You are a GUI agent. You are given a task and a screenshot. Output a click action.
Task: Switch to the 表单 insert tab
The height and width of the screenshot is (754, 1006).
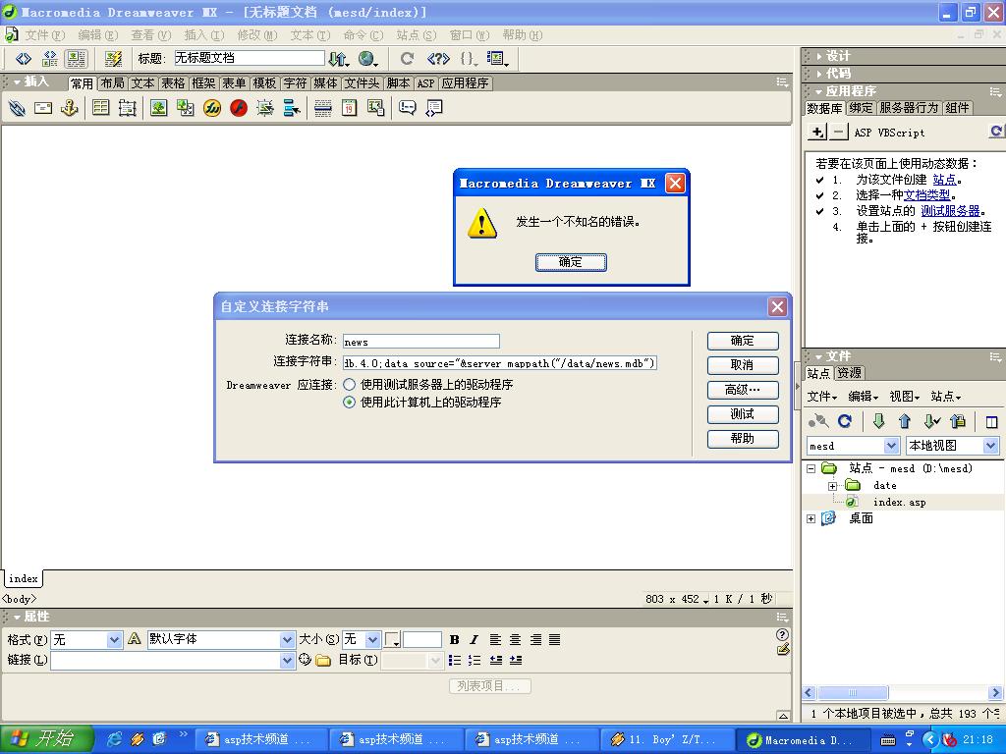pyautogui.click(x=234, y=83)
